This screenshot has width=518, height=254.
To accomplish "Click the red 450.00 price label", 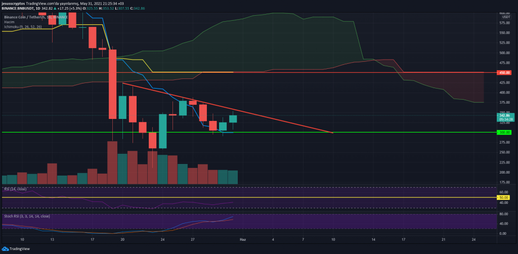I will [x=504, y=72].
